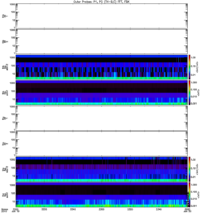The image size is (203, 217).
Task: Click the plot title 'Outer Probes: P1, P2 (TH-B,C) FFT, FBK'
Action: click(x=101, y=2)
